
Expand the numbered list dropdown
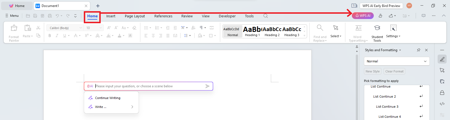point(161,28)
